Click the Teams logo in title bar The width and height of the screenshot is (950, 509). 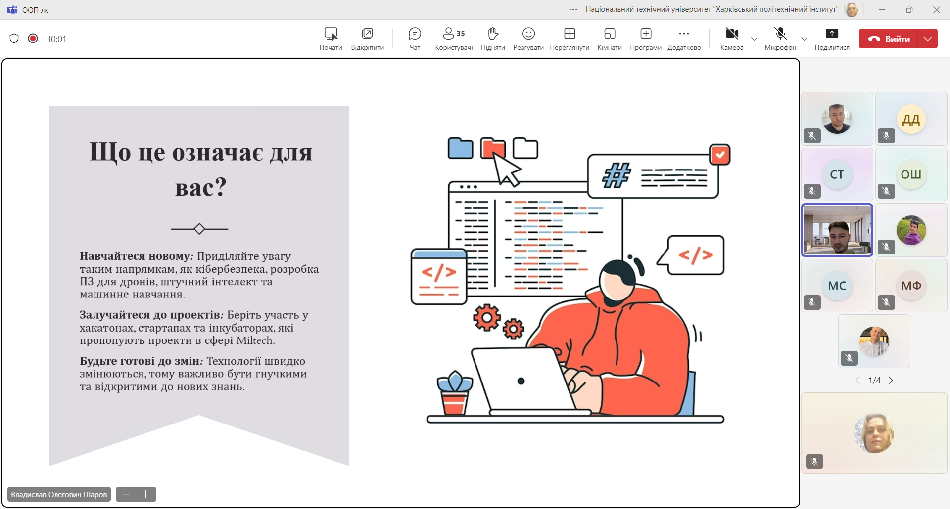[12, 10]
